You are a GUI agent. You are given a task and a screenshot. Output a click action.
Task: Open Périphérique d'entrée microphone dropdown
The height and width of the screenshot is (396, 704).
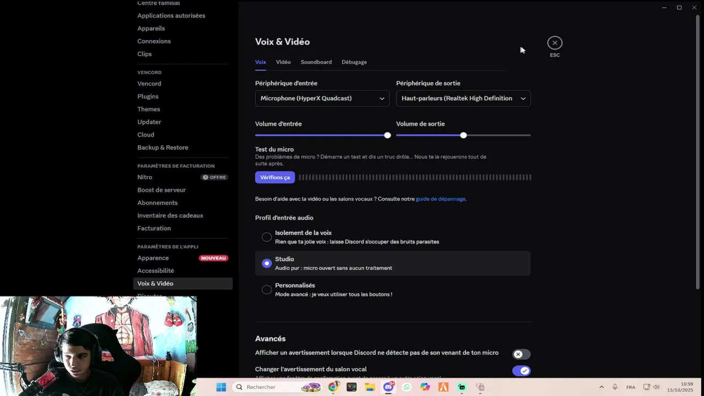[x=322, y=98]
